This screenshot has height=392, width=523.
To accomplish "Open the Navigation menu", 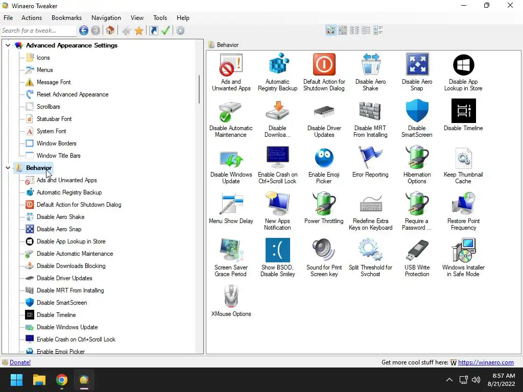I will pos(106,18).
